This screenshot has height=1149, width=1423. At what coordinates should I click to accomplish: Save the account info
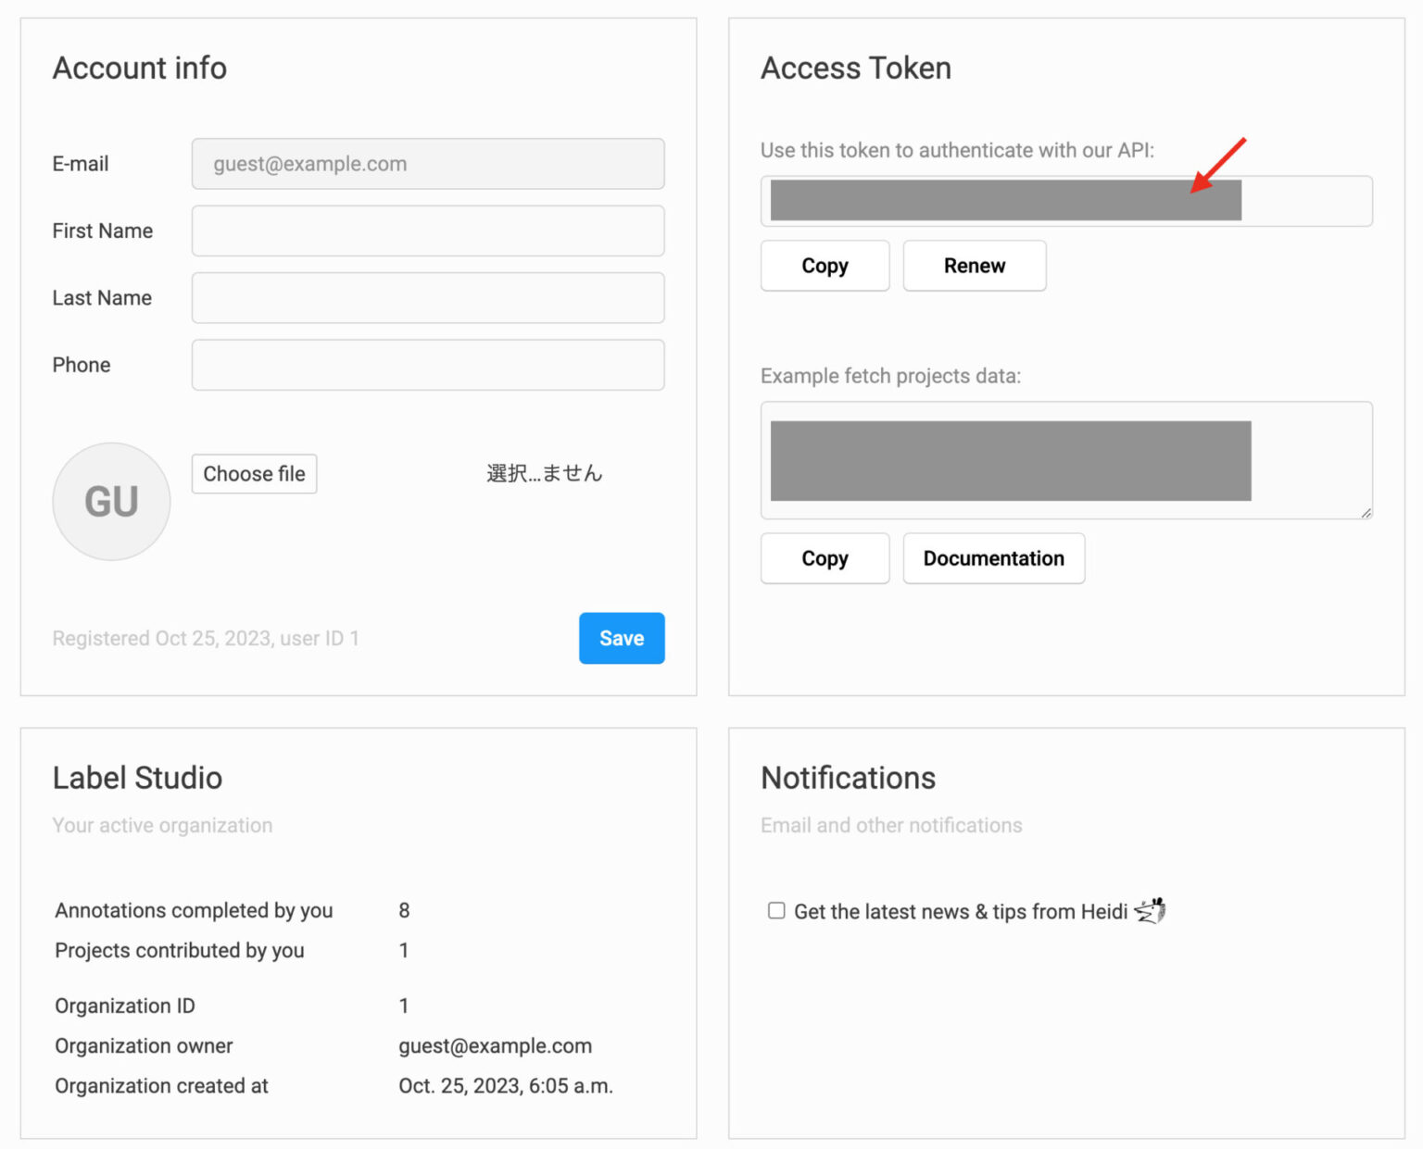tap(621, 638)
